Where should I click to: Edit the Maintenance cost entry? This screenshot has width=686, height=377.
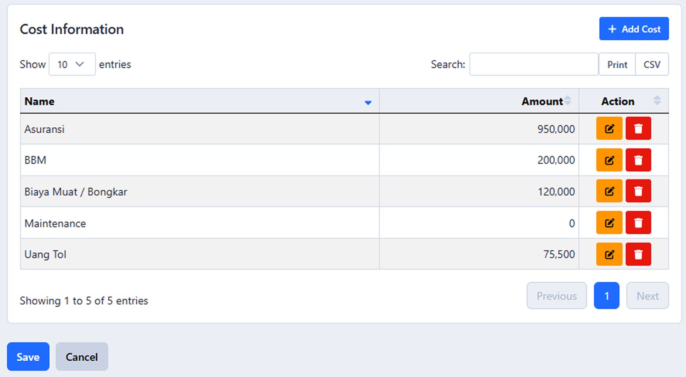point(609,223)
